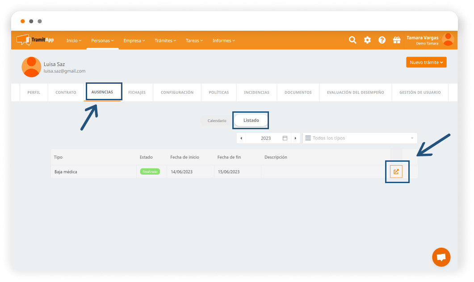The width and height of the screenshot is (474, 282).
Task: Click the TramitApp logo
Action: click(x=35, y=40)
